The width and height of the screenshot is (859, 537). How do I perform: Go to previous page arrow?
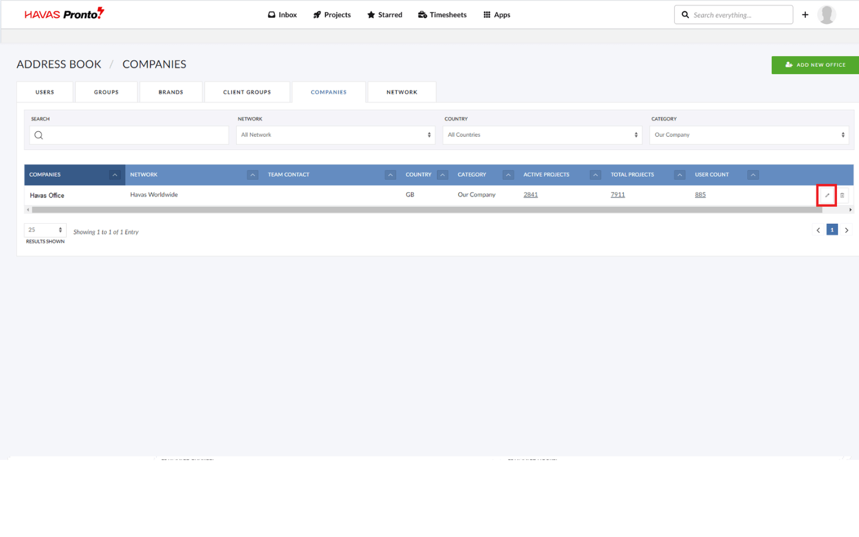818,230
